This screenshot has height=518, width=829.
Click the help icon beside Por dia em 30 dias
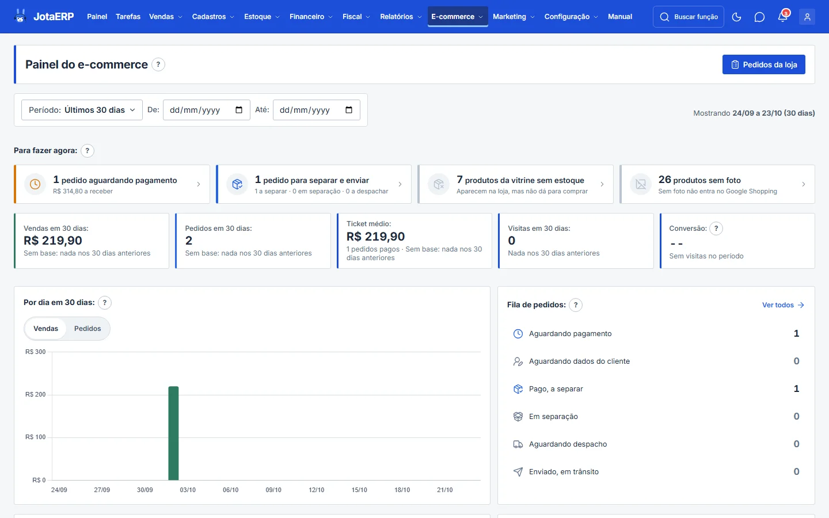click(105, 303)
